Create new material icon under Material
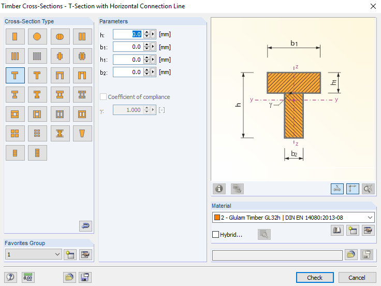381x286 pixels. coord(353,231)
